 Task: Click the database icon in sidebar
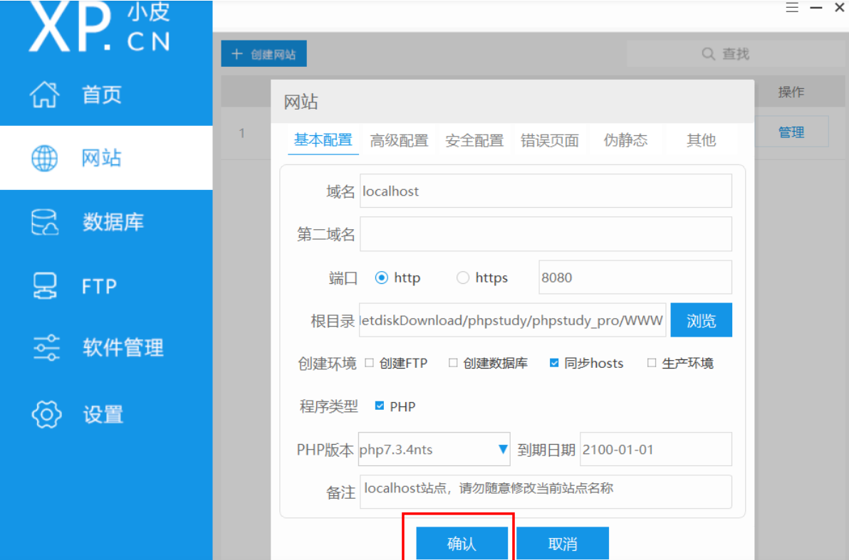pos(44,223)
